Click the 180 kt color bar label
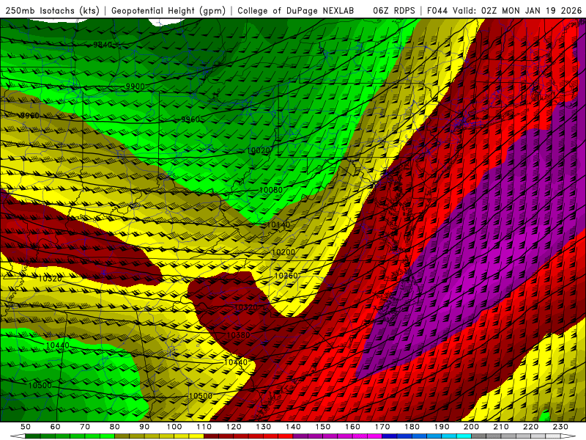The height and width of the screenshot is (440, 586). 412,427
